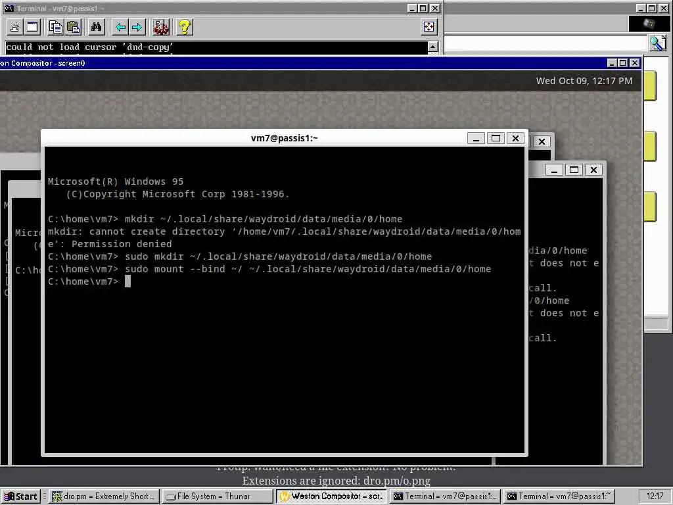Image resolution: width=673 pixels, height=505 pixels.
Task: Close the top-right background window
Action: point(664,8)
